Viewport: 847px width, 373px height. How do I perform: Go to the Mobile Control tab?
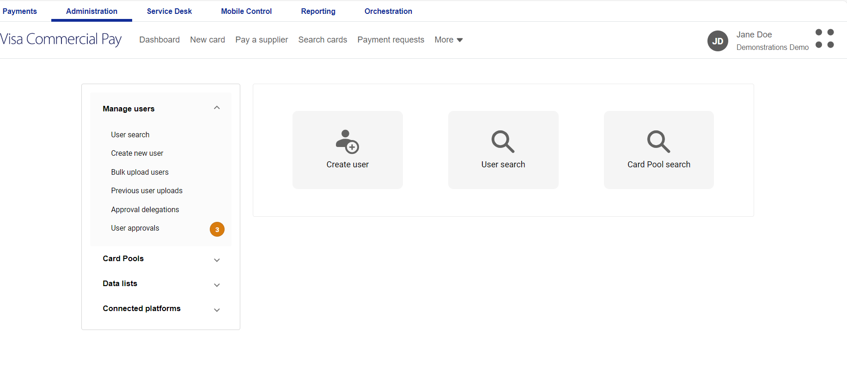[246, 11]
